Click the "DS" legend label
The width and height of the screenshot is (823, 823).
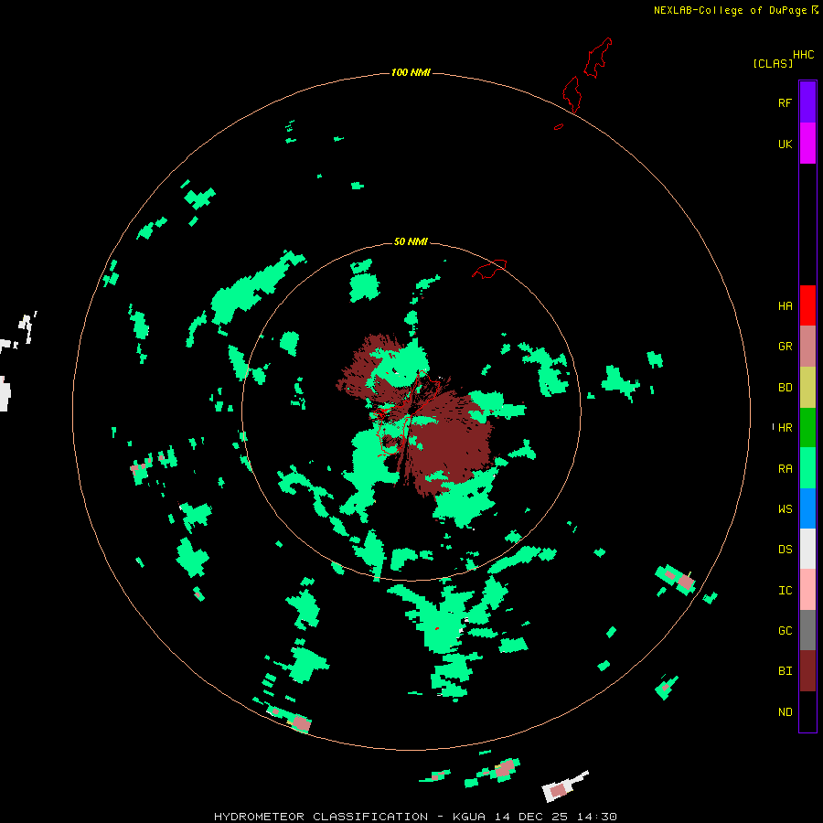pyautogui.click(x=786, y=550)
